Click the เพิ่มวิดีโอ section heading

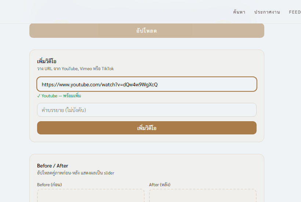pyautogui.click(x=47, y=61)
